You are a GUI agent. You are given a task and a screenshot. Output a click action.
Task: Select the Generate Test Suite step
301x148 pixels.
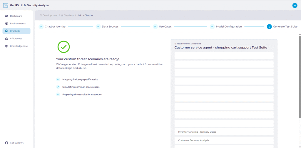click(x=285, y=27)
